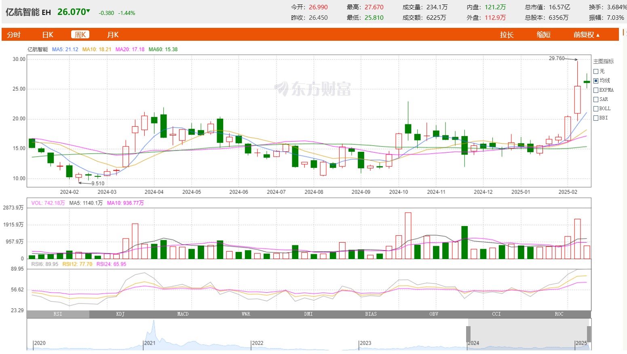Enable the EXPMA indicator checkbox
Screen dimensions: 627x354
tap(596, 90)
